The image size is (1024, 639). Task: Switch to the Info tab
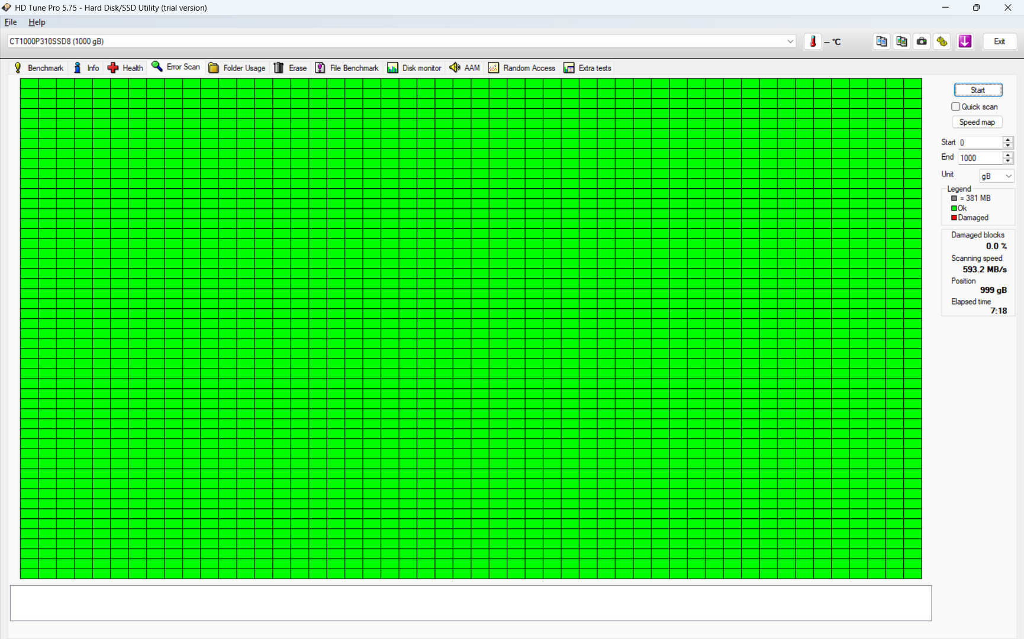point(86,67)
